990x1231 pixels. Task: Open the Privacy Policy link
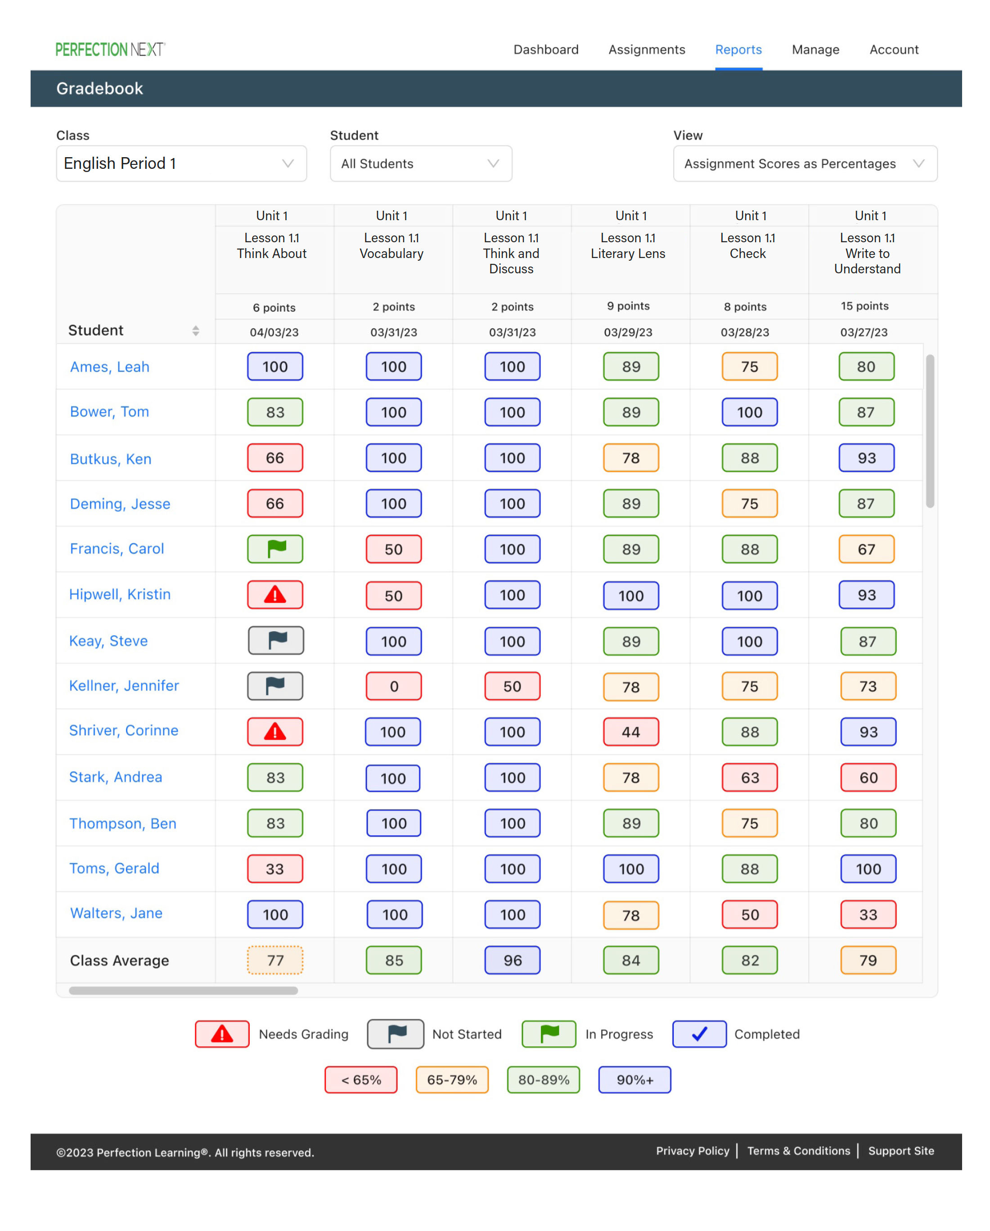(692, 1150)
